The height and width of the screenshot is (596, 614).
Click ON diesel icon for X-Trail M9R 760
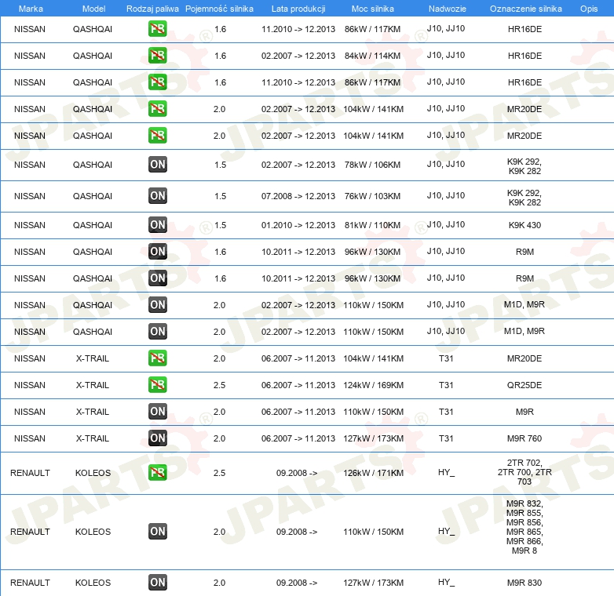click(x=157, y=438)
